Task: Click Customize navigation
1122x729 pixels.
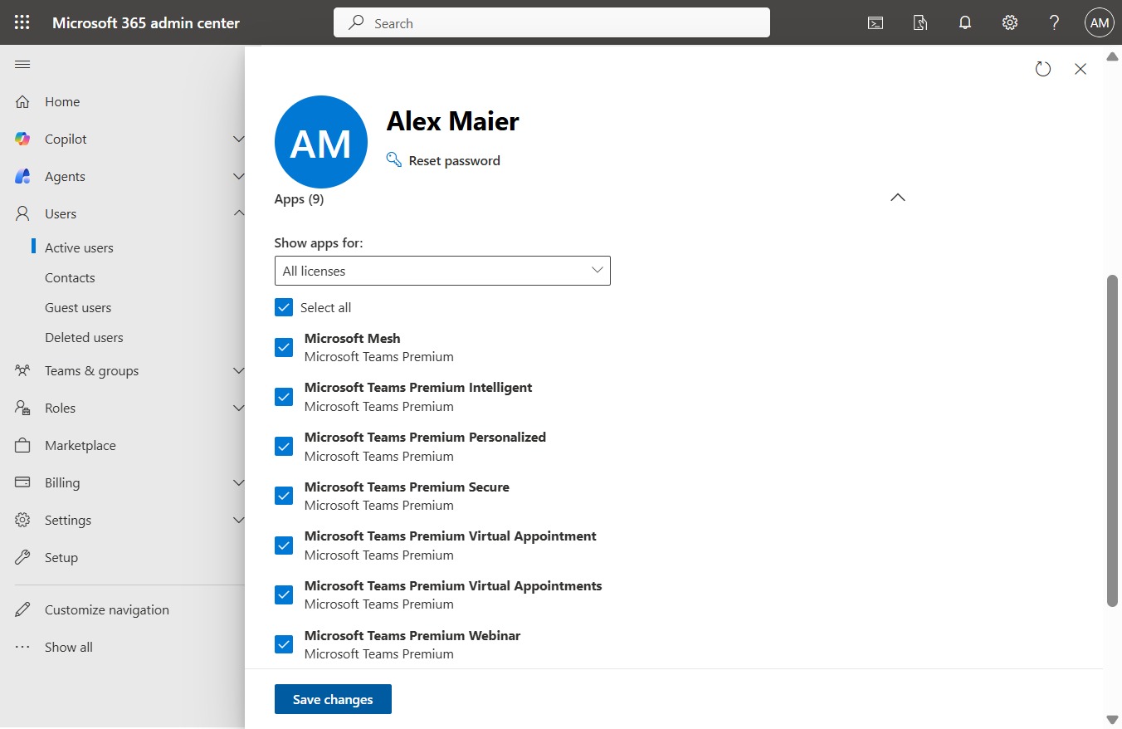Action: pos(107,609)
